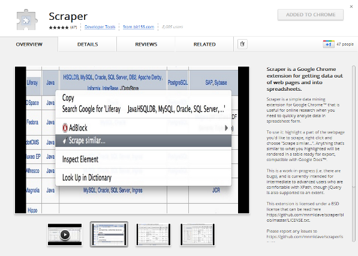Image resolution: width=358 pixels, height=256 pixels.
Task: Open the Reviews tab
Action: click(x=146, y=44)
